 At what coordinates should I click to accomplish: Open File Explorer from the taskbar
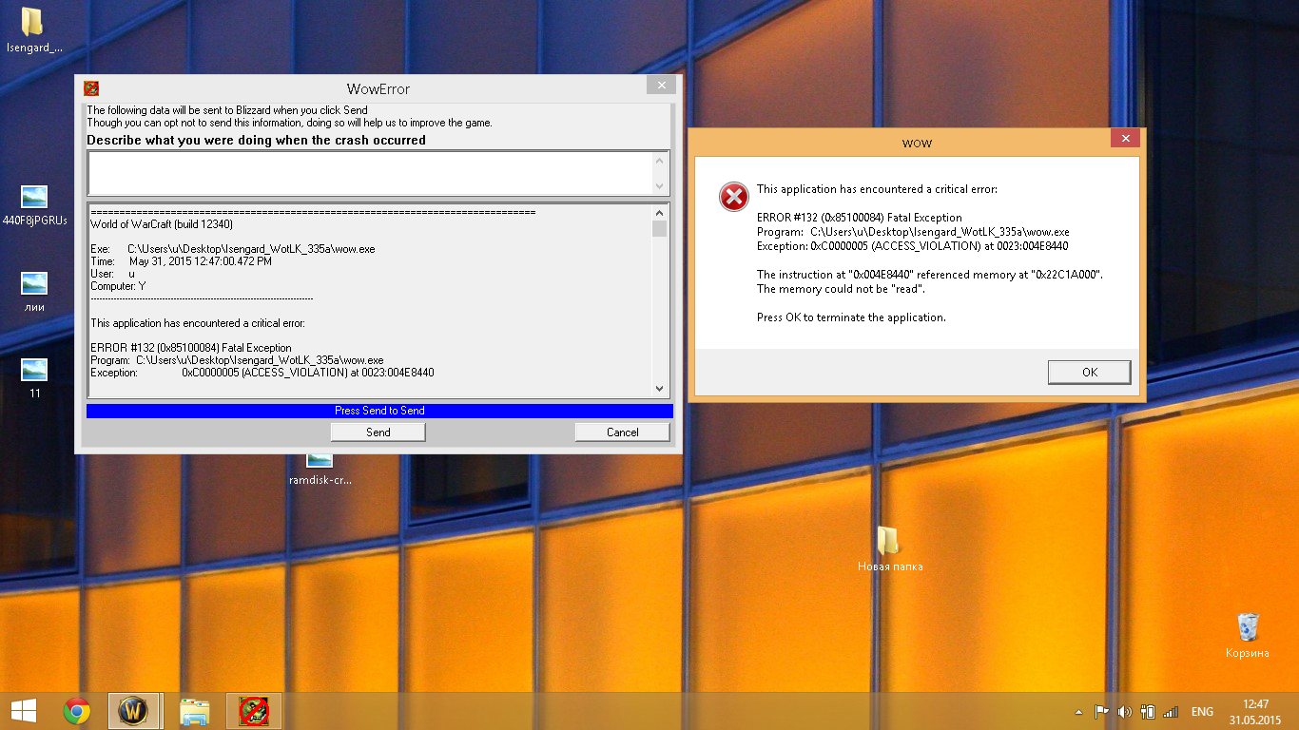195,711
